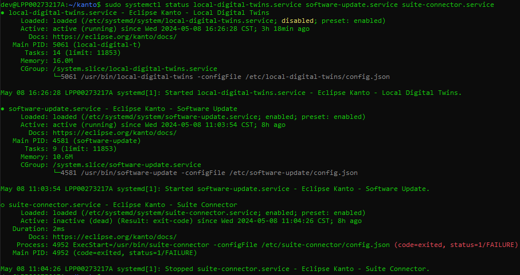
Task: Click log line 'Started local-digital-twins.service'
Action: [231, 93]
